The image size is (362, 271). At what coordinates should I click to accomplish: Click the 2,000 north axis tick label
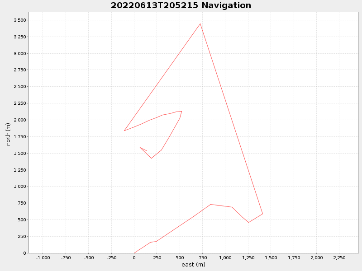[x=20, y=120]
